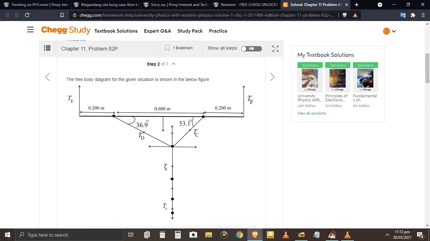Click Chapter 11, Problem 62P heading

[x=89, y=49]
